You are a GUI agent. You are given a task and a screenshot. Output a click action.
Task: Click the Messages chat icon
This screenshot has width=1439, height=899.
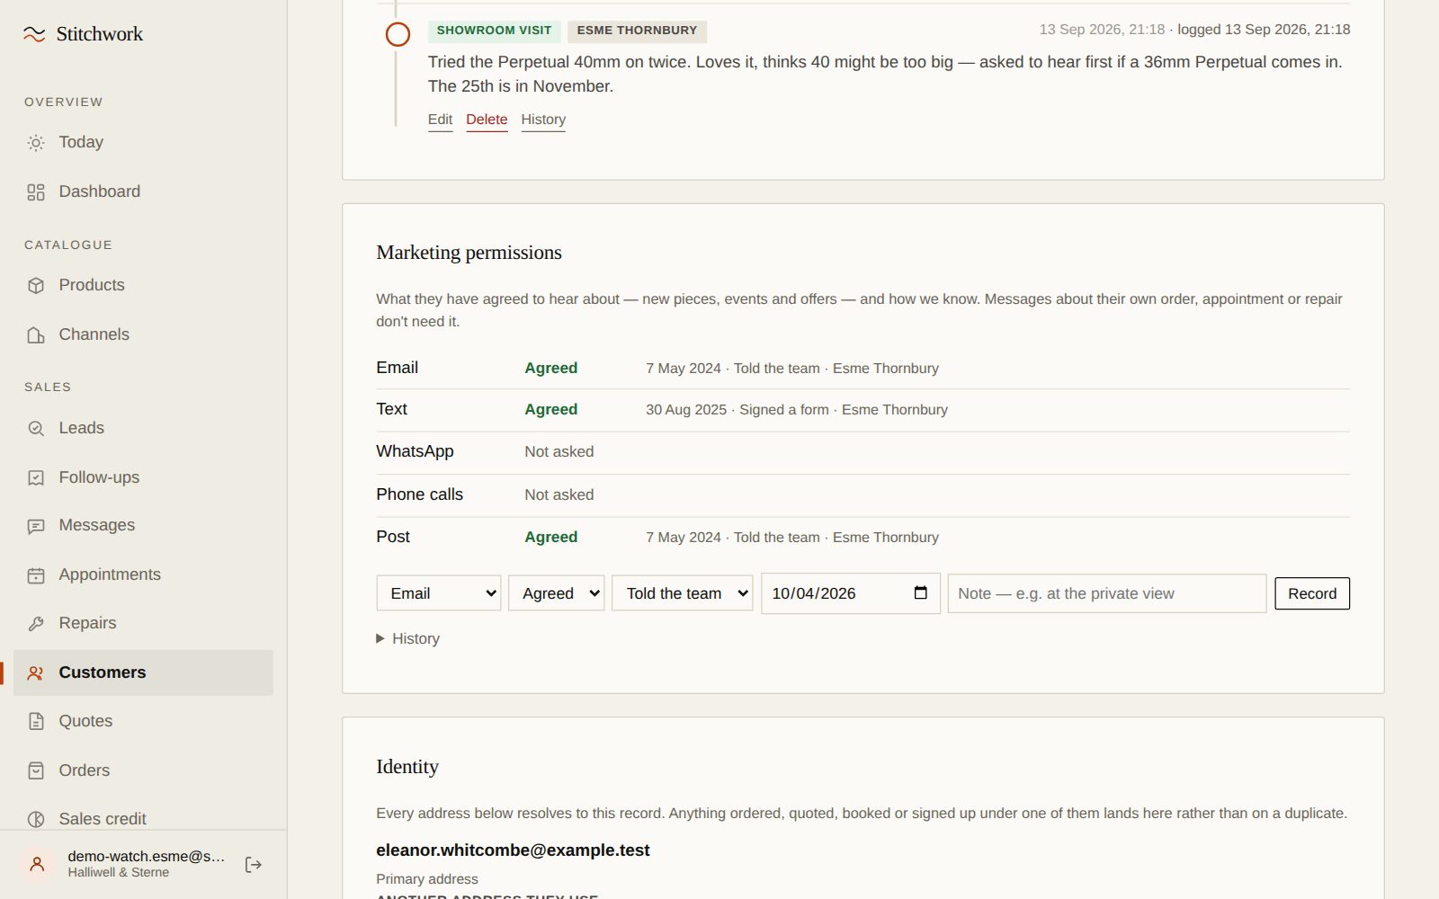pos(36,526)
